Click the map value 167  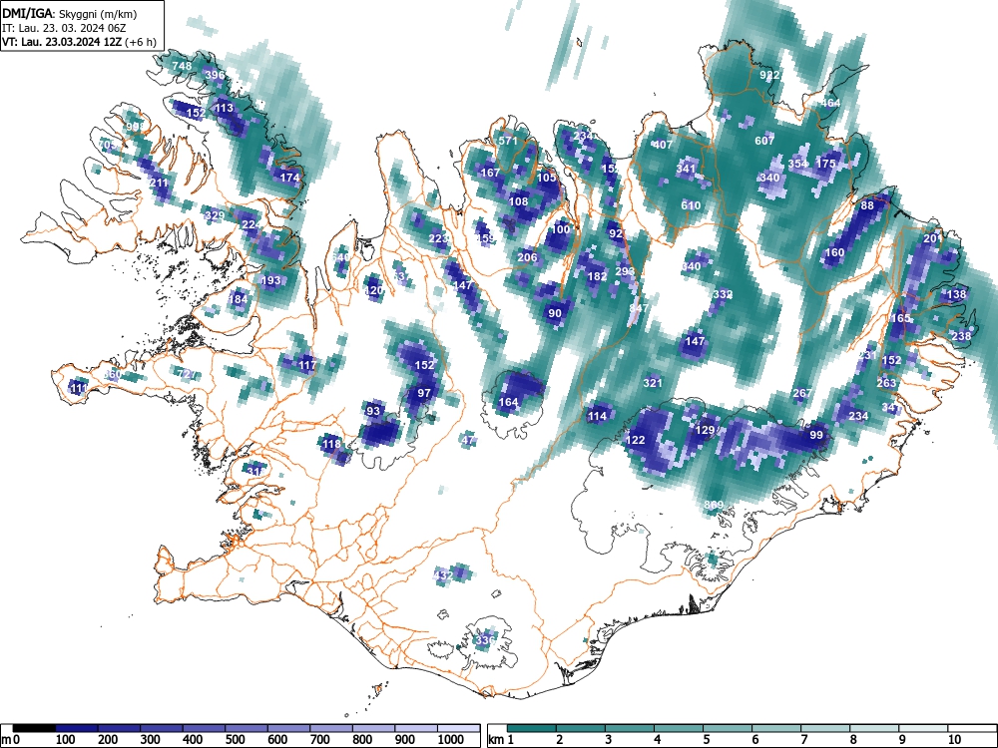pos(490,173)
